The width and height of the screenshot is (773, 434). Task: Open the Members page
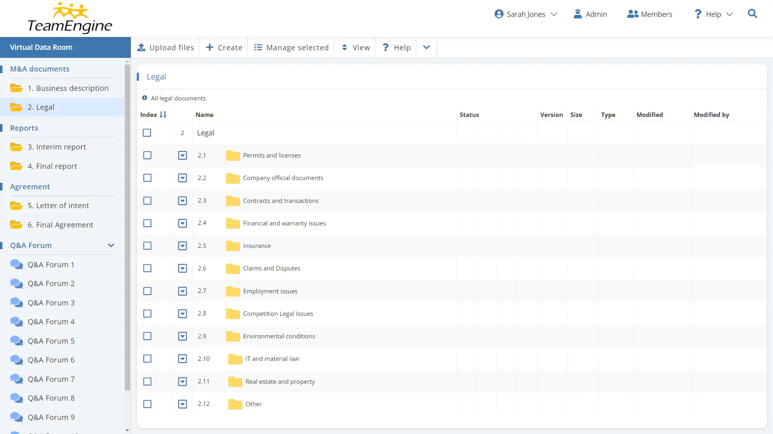[649, 14]
